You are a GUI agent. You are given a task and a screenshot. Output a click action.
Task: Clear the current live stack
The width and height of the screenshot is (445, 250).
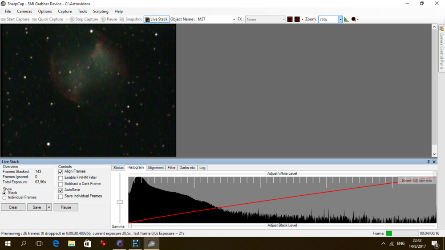coord(13,207)
